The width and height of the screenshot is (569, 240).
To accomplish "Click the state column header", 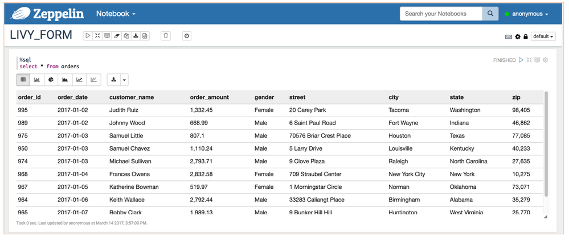I will pos(456,97).
